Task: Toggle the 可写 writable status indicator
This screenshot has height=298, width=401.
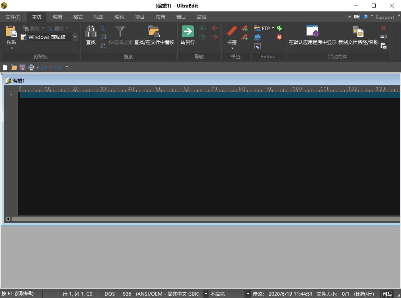Action: point(387,294)
